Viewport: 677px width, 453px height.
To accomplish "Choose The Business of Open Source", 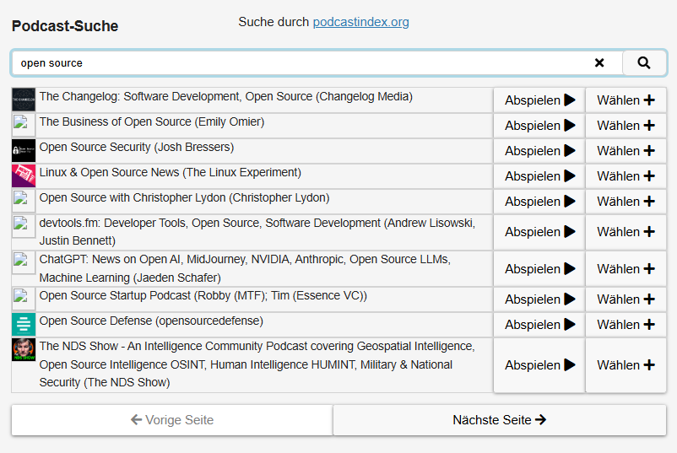I will [626, 126].
